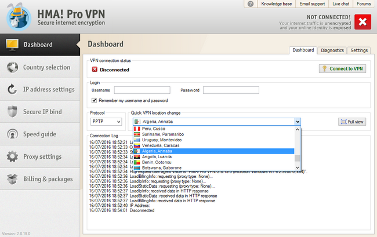Click the Uruguay flag icon in list
Screen dimensions: 377x237
(137, 140)
